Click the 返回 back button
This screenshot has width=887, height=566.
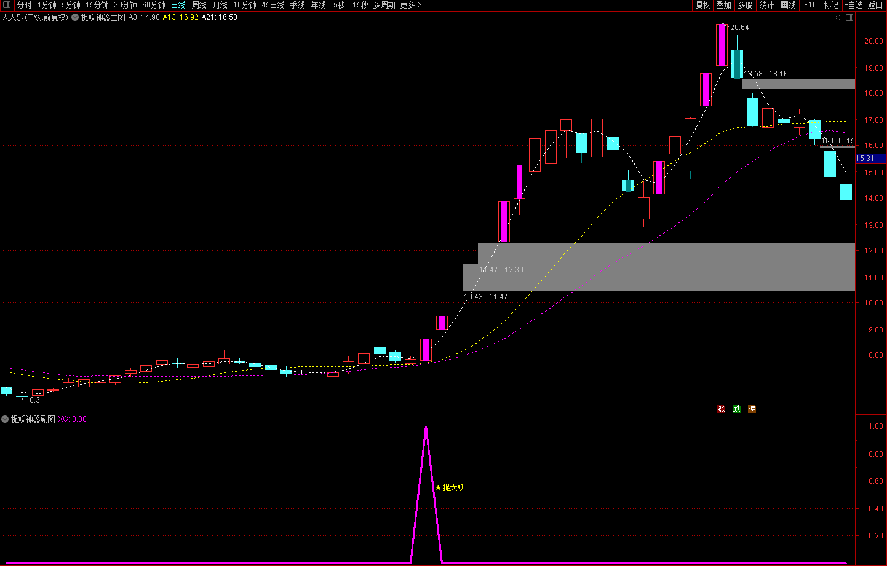875,5
